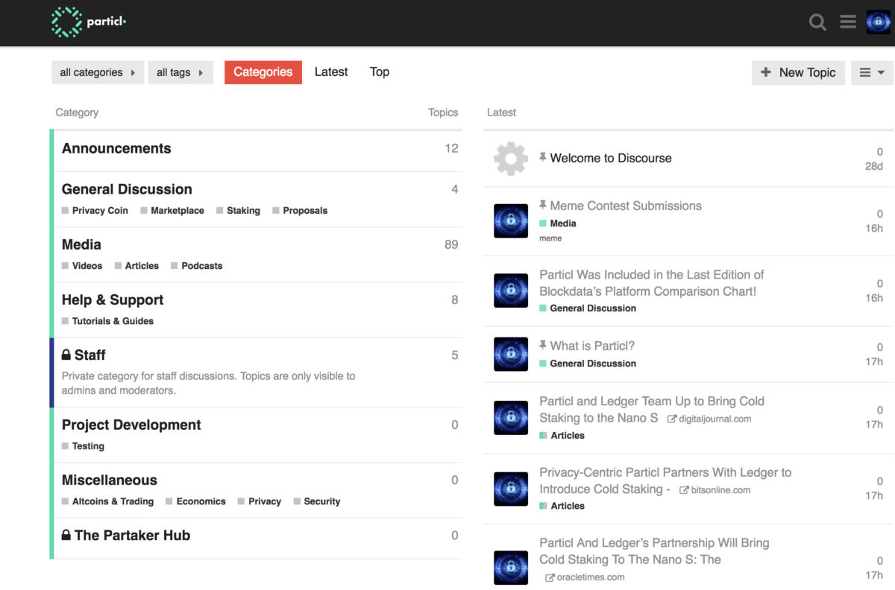895x590 pixels.
Task: Open the Marketplace subcategory
Action: 172,211
